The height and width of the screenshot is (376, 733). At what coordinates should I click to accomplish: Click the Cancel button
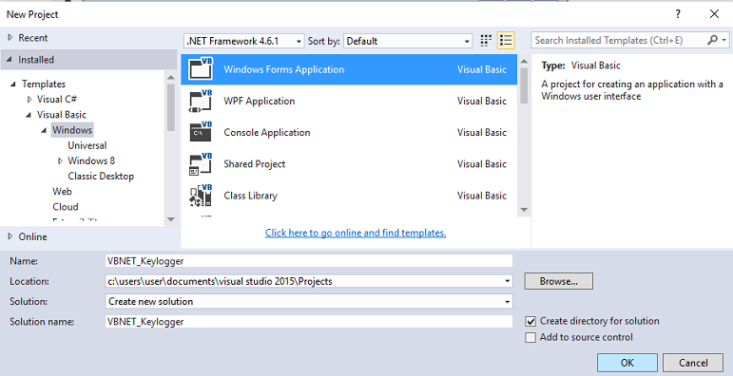click(693, 363)
